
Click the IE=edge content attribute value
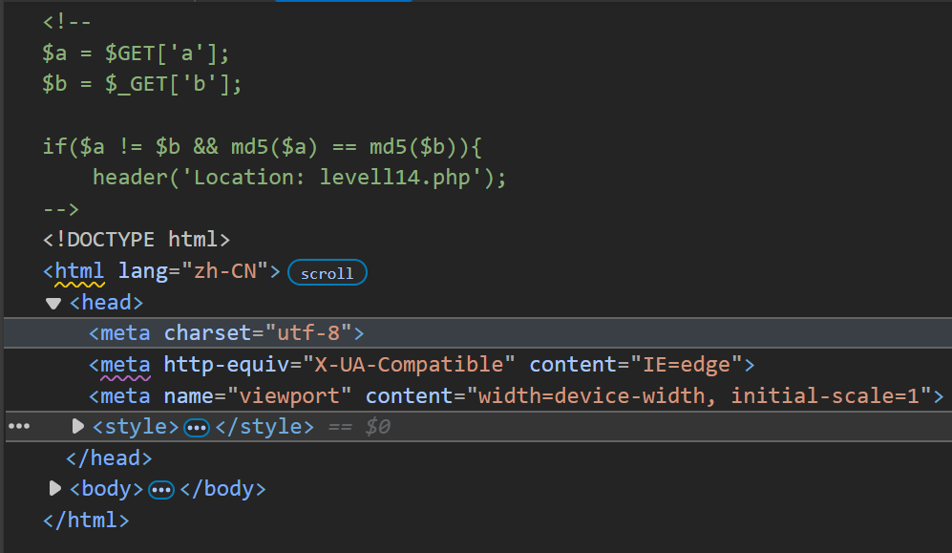687,365
